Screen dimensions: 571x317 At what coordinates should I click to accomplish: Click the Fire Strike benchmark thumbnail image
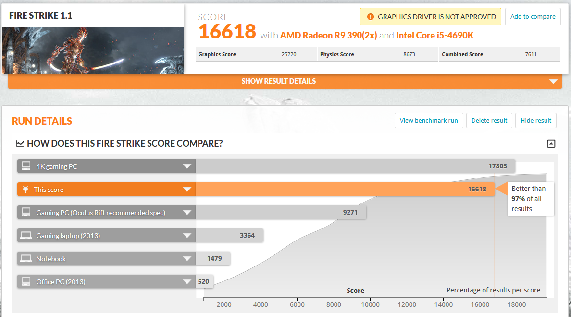93,51
